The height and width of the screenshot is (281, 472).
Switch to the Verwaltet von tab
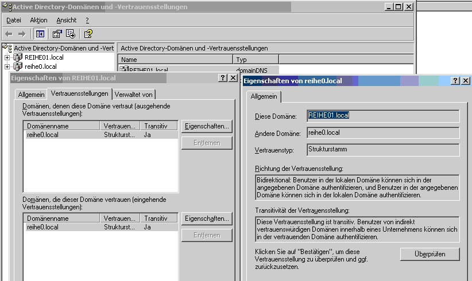133,95
